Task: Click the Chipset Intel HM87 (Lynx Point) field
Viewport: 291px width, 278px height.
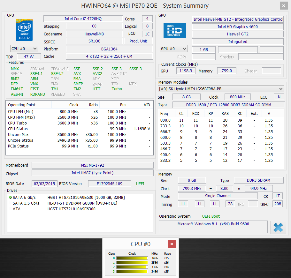Action: (x=93, y=173)
